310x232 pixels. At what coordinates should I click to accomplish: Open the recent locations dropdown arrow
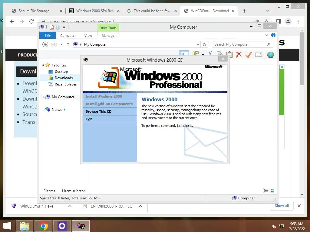[61, 44]
